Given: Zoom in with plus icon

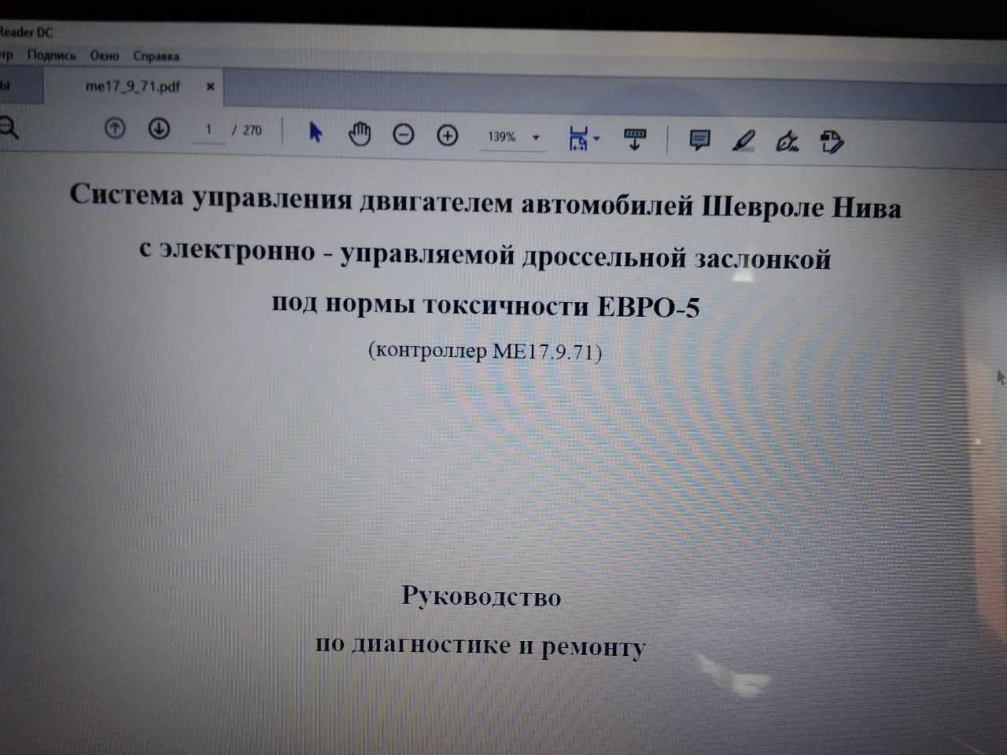Looking at the screenshot, I should point(447,136).
